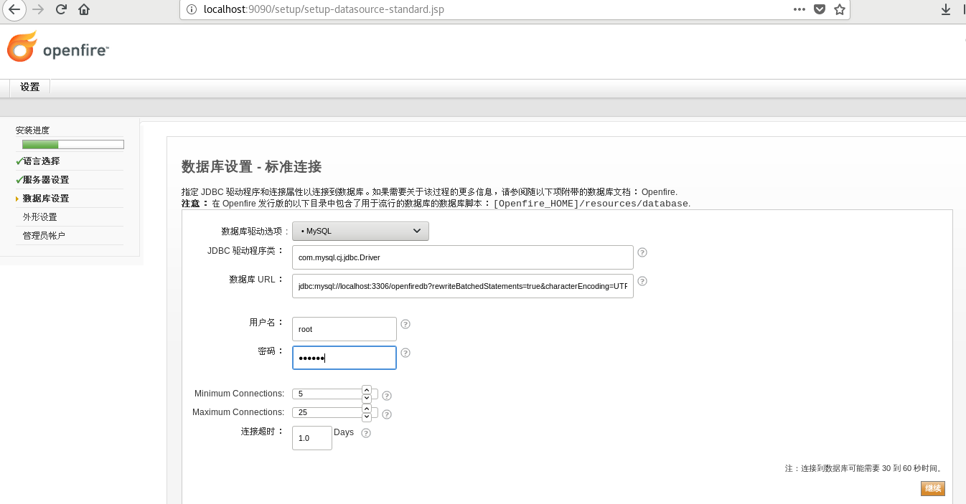Click the [Openfire_HOME]/resources/database path text

[591, 204]
